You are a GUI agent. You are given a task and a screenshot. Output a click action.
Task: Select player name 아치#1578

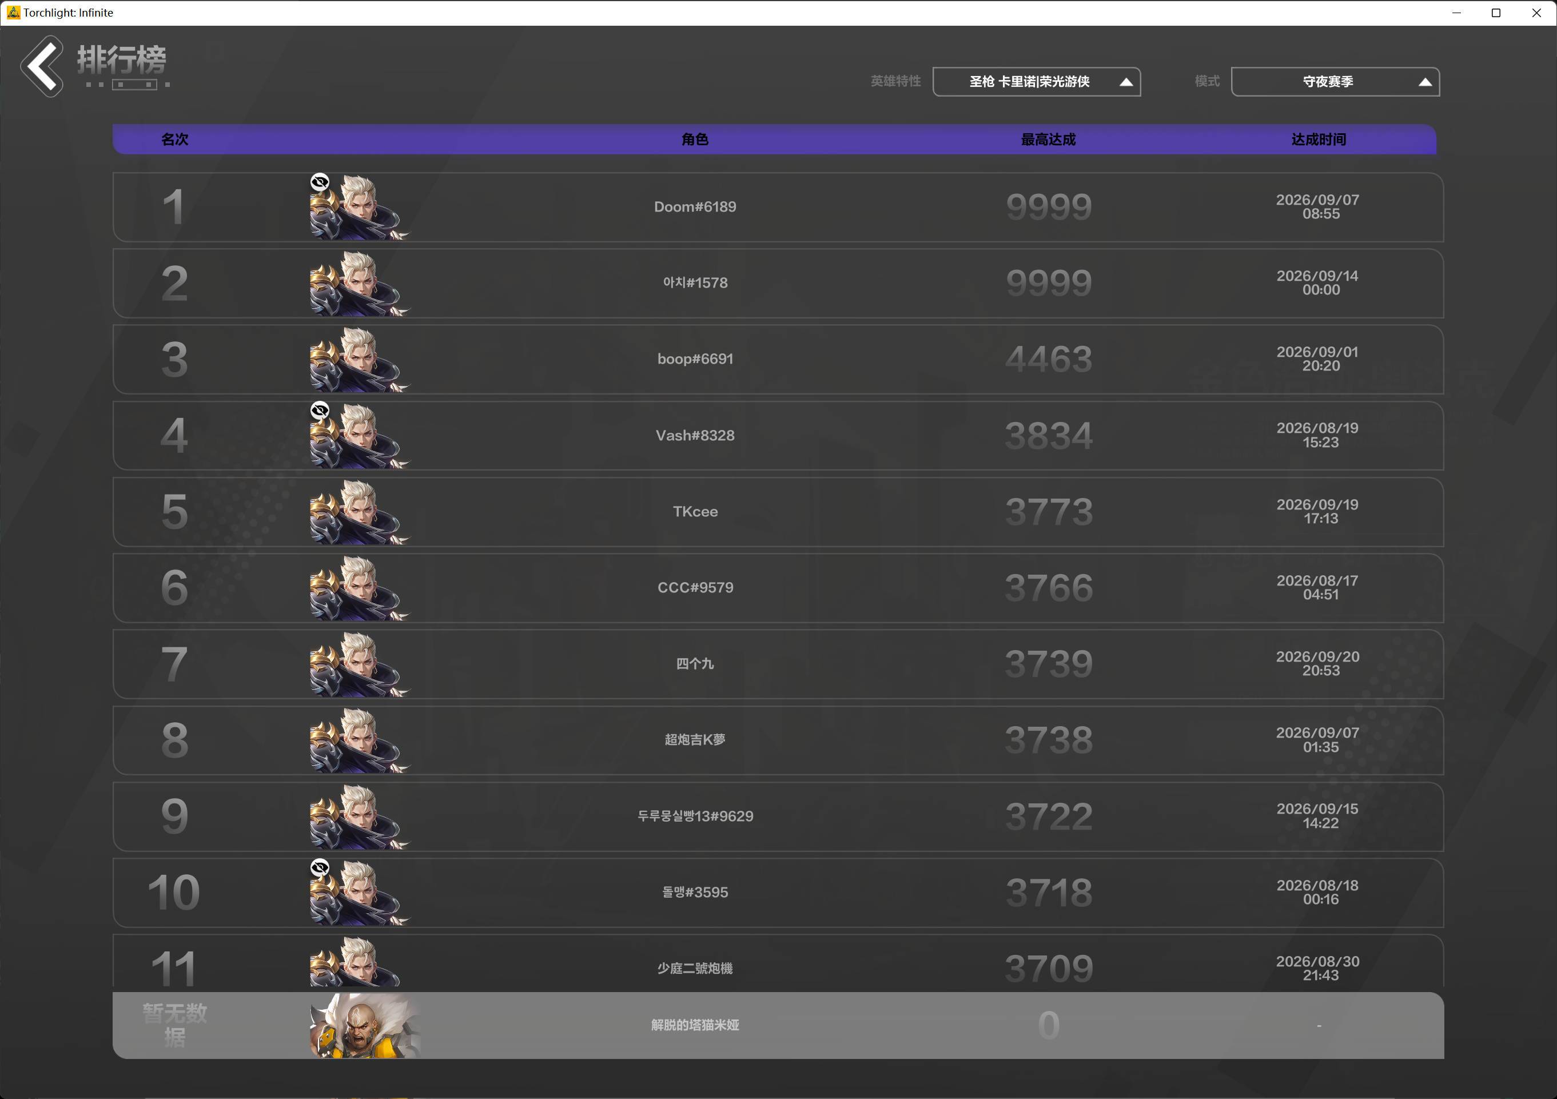coord(695,282)
